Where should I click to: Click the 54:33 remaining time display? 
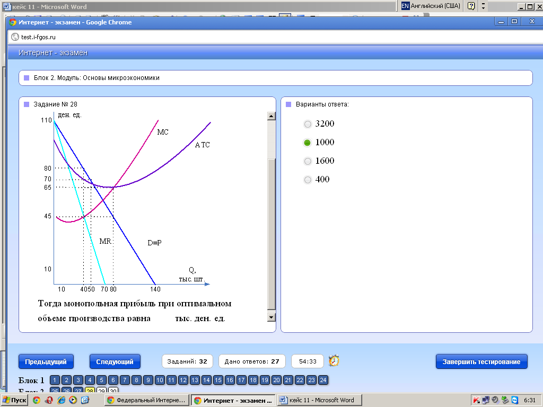tap(308, 361)
